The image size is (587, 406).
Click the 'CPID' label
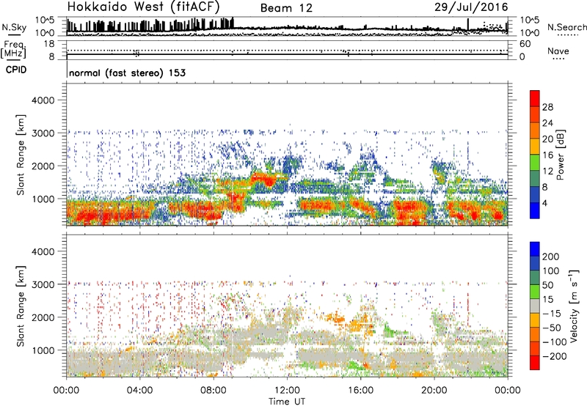[x=16, y=70]
